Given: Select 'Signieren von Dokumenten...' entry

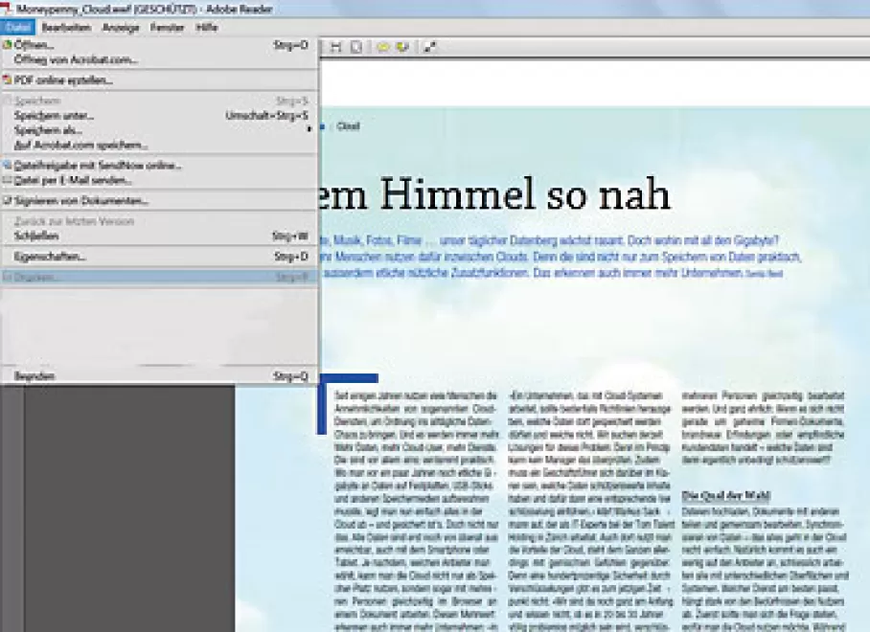Looking at the screenshot, I should tap(80, 201).
